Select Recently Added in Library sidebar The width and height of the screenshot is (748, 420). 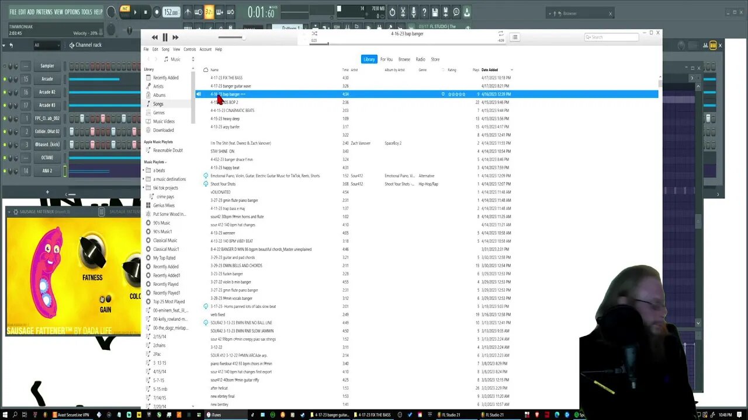pyautogui.click(x=165, y=78)
